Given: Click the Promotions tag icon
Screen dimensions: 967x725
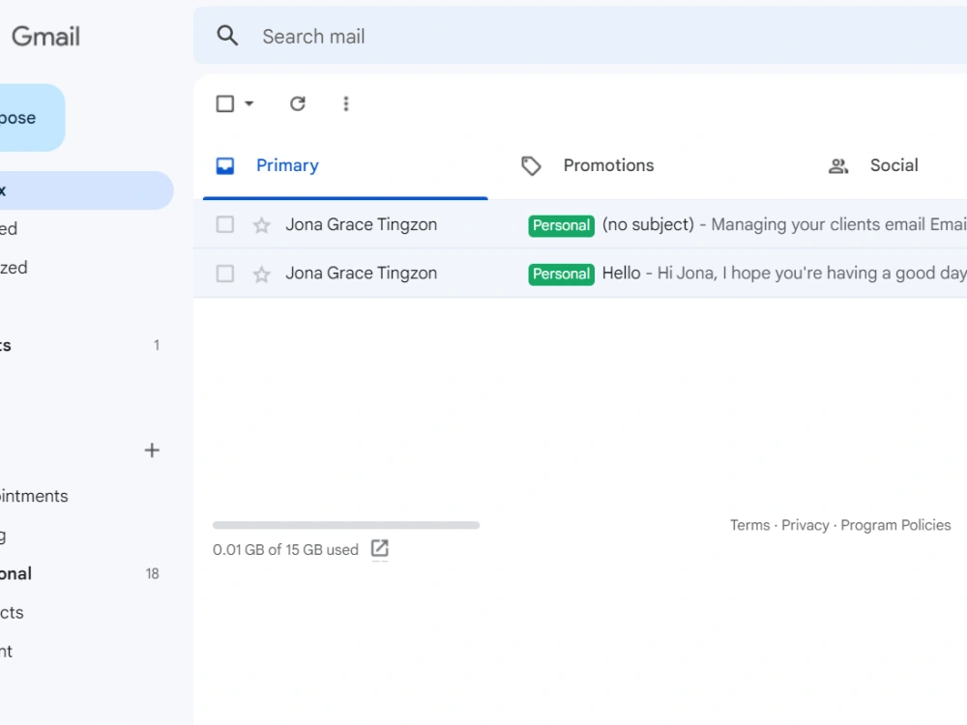Looking at the screenshot, I should click(531, 166).
